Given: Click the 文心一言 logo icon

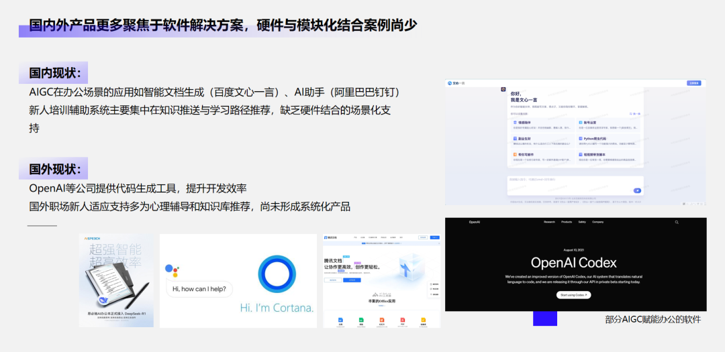Looking at the screenshot, I should (x=449, y=83).
